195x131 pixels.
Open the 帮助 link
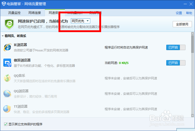click(189, 13)
